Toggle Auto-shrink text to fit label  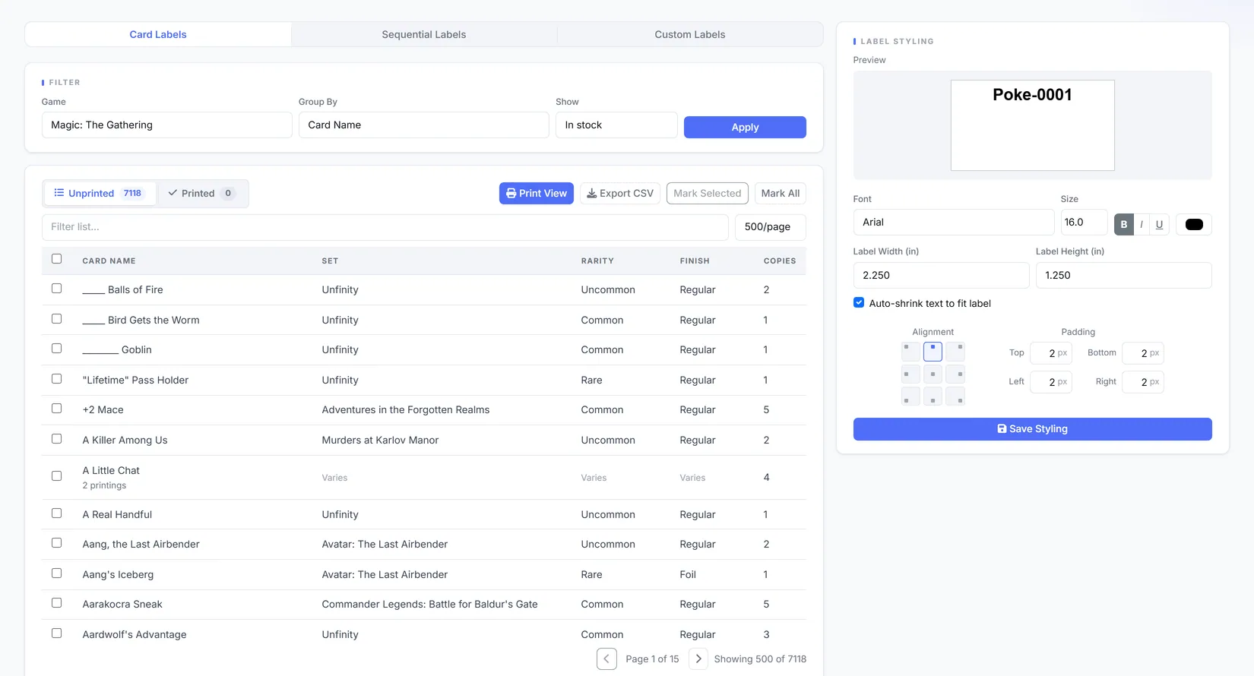coord(859,302)
